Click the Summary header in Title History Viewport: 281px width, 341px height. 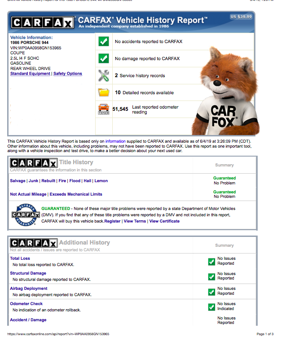click(224, 165)
